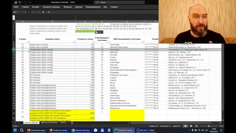Viewport: 236px width, 133px height.
Task: Click the cell Каратеев Виталий Николаевич
Action: [127, 106]
